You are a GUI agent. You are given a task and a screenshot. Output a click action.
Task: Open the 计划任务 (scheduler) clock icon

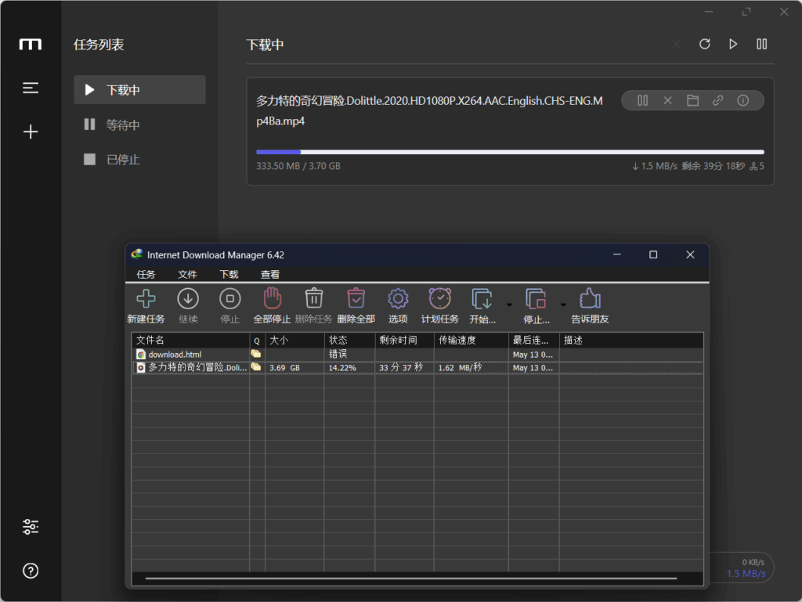[x=439, y=300]
